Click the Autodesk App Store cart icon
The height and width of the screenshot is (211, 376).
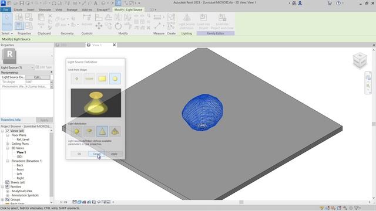point(330,3)
